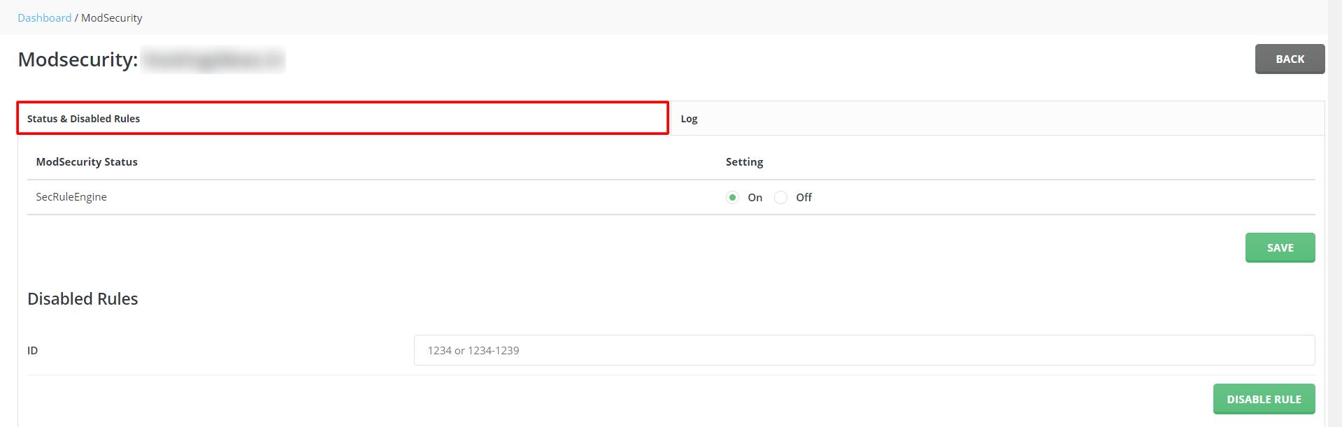Click the ModSecurity Status column header
Viewport: 1342px width, 427px height.
coord(87,162)
